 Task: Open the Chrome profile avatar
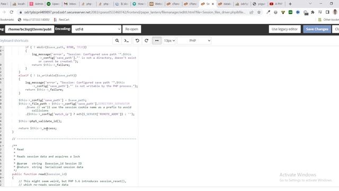(x=335, y=12)
